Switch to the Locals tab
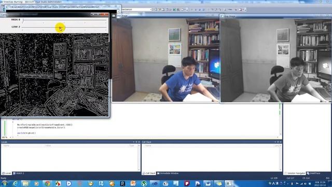This screenshot has width=332, height=187. click(7, 173)
